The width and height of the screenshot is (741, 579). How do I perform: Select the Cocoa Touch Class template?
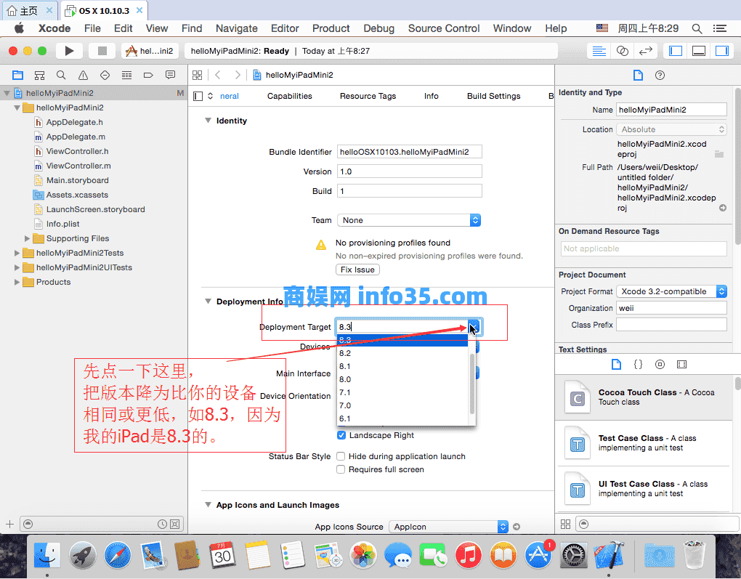(644, 397)
